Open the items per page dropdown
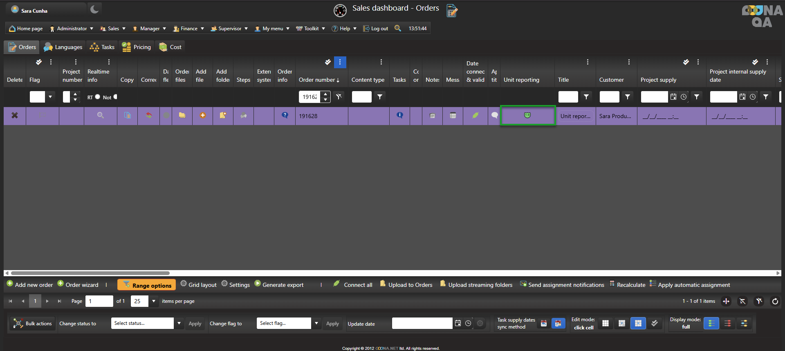This screenshot has height=351, width=785. pyautogui.click(x=154, y=302)
